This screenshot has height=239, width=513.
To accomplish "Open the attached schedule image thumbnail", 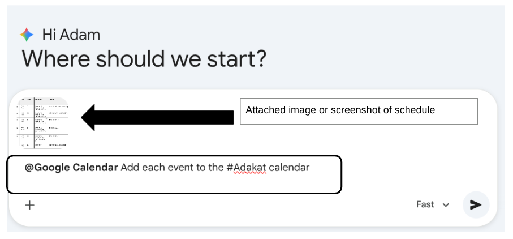I will tap(42, 122).
